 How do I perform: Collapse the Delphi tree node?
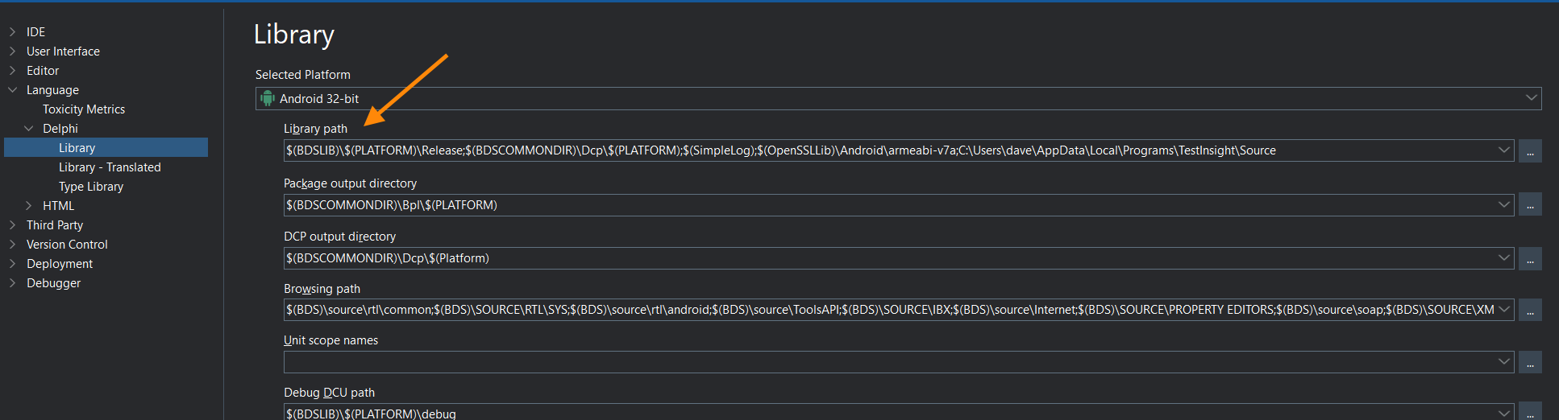pyautogui.click(x=29, y=129)
